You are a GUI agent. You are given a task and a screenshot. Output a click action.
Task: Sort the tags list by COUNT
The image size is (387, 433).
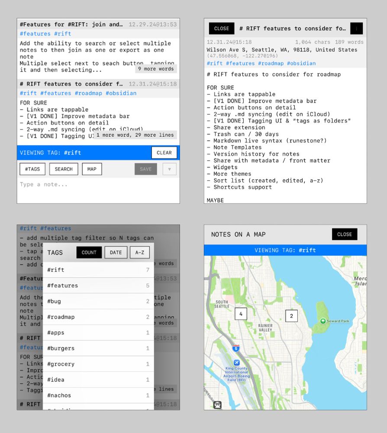[x=89, y=252]
